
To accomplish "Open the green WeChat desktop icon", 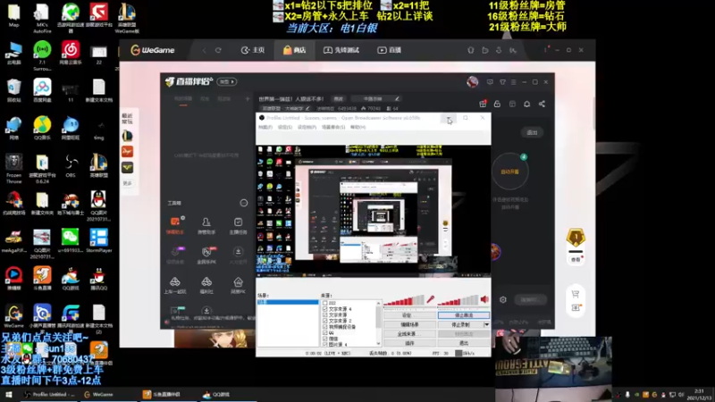I will coord(71,240).
